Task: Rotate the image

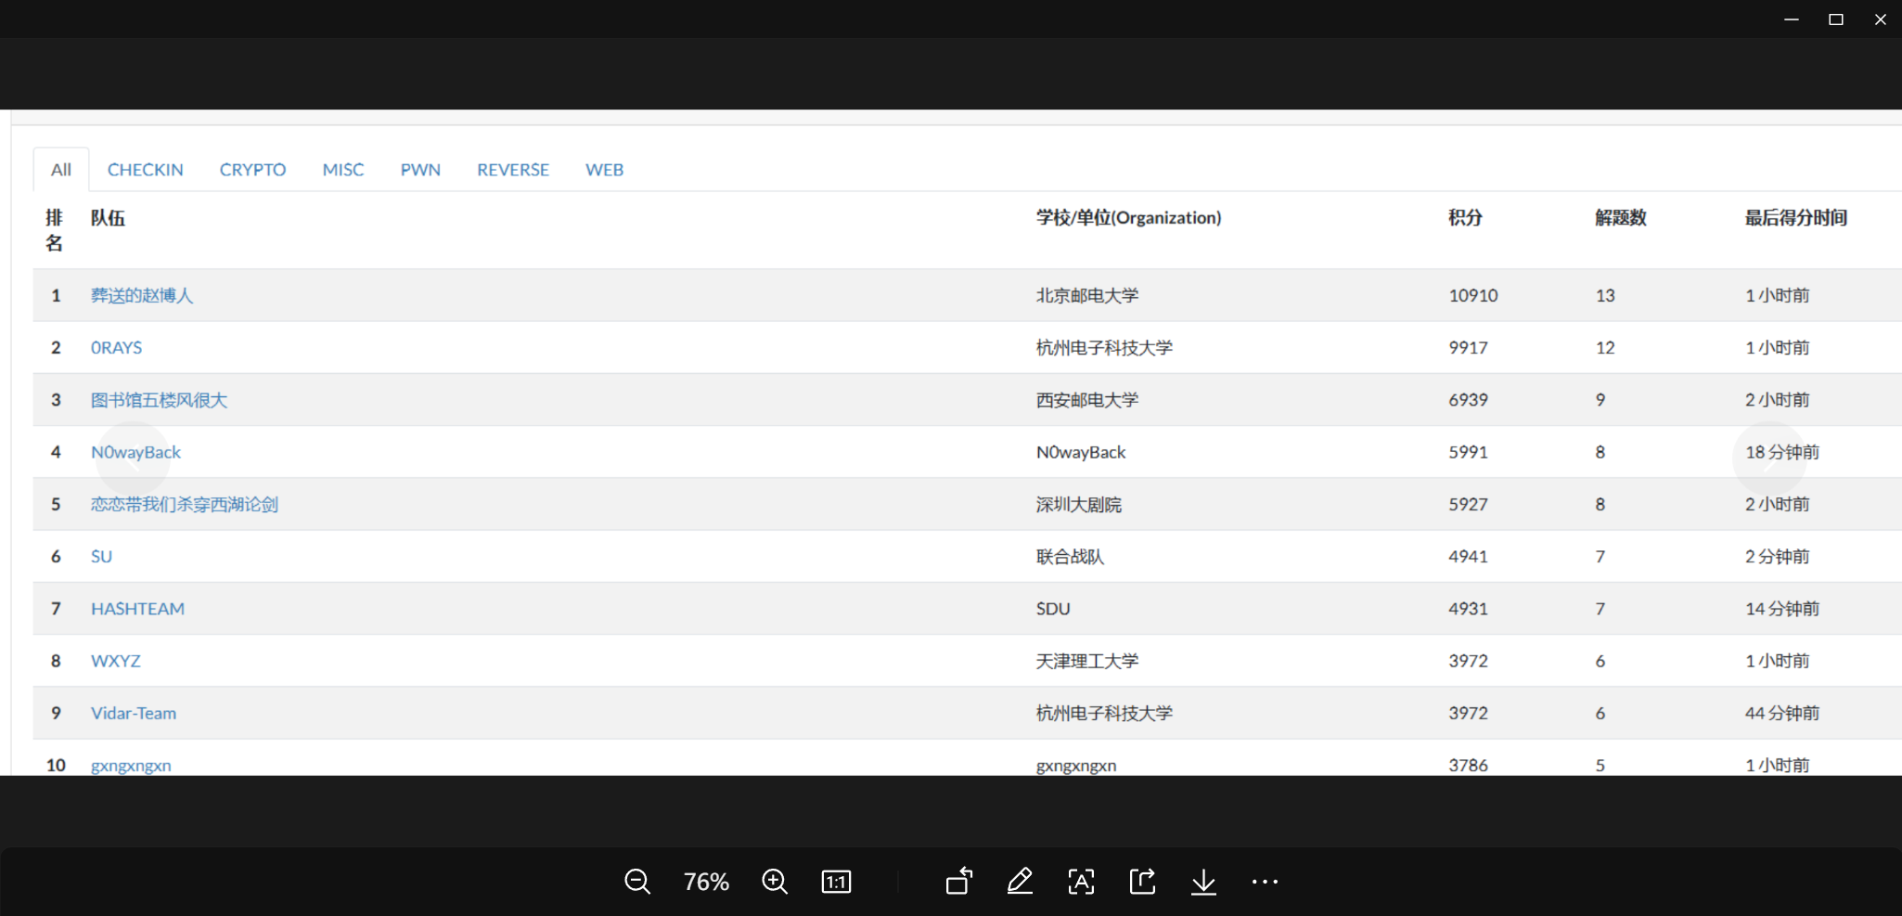Action: pos(959,882)
